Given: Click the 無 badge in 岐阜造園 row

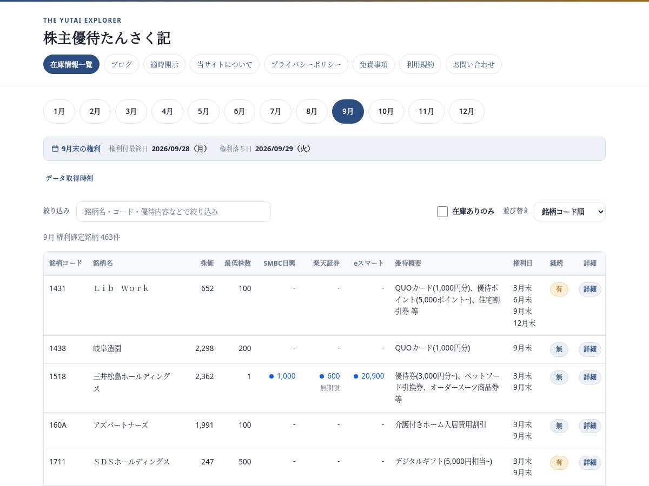Looking at the screenshot, I should [559, 349].
